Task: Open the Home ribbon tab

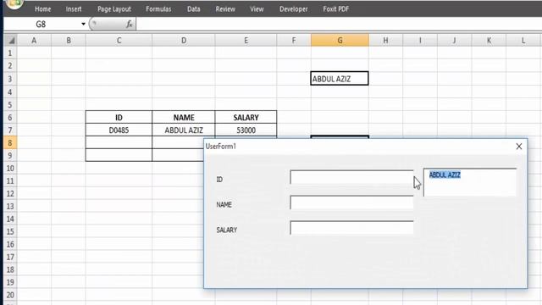Action: 42,9
